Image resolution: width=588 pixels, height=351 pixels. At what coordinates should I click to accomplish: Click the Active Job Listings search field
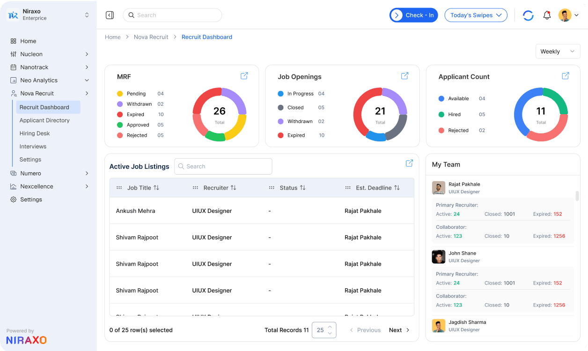[x=223, y=166]
